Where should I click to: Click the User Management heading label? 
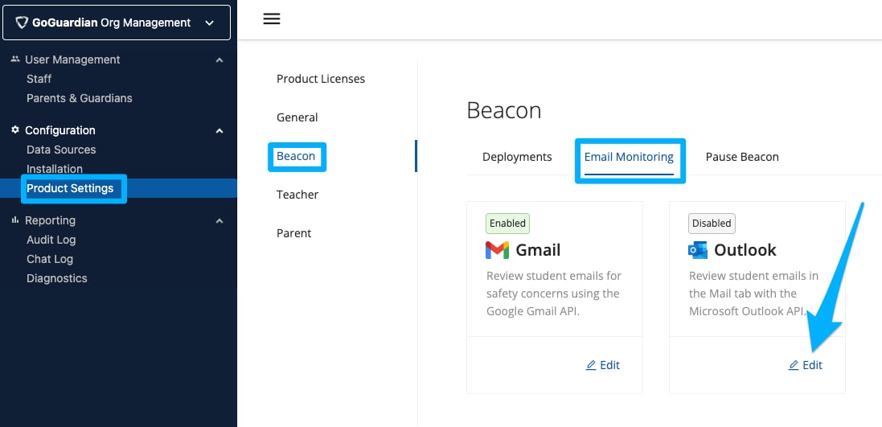pos(72,60)
